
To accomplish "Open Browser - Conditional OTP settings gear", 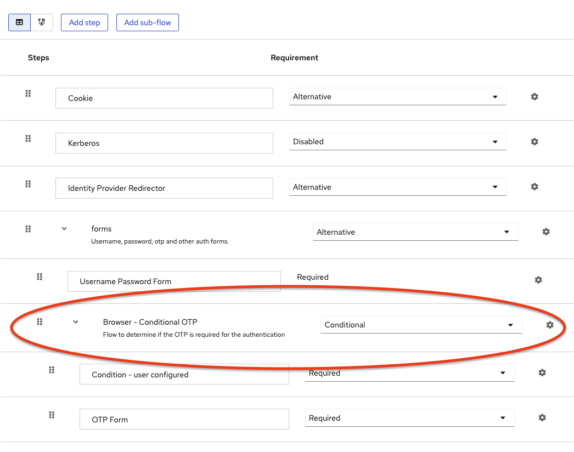I will (x=550, y=325).
